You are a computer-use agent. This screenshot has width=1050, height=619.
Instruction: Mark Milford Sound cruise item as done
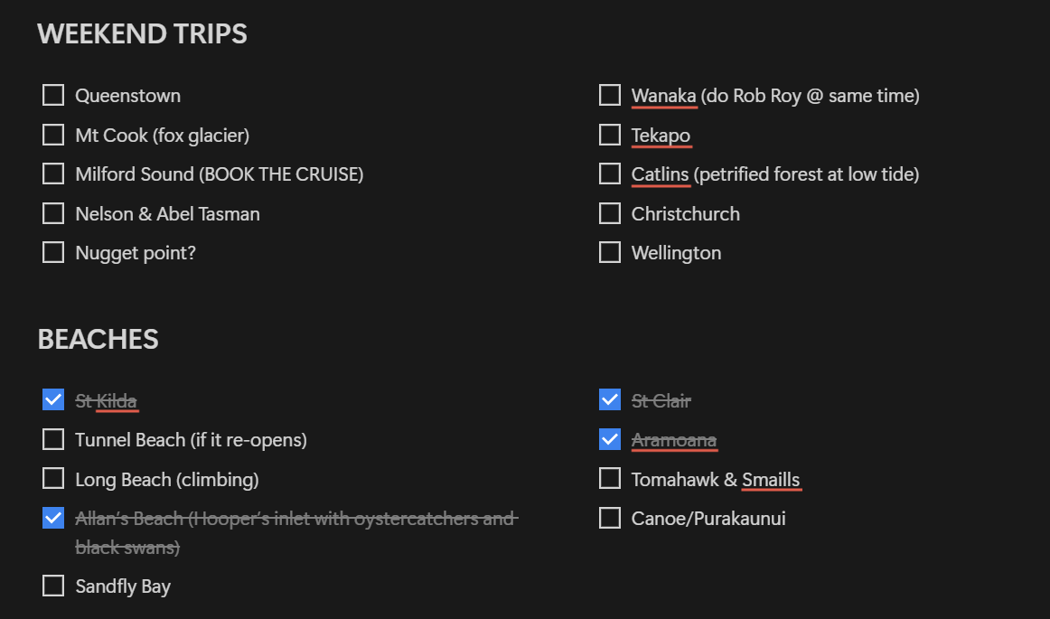click(53, 174)
